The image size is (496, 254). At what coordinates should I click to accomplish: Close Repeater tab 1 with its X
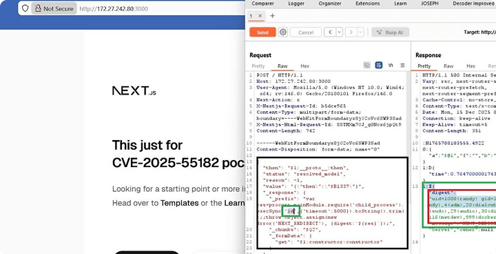(260, 16)
